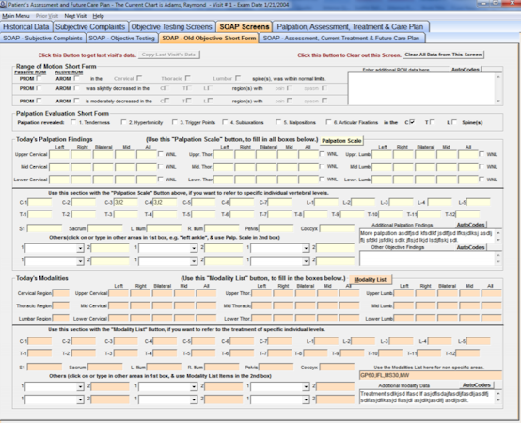Click the C-3 palpation input field

point(126,202)
